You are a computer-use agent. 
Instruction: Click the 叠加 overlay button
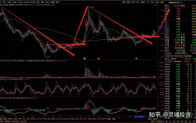(x=129, y=2)
